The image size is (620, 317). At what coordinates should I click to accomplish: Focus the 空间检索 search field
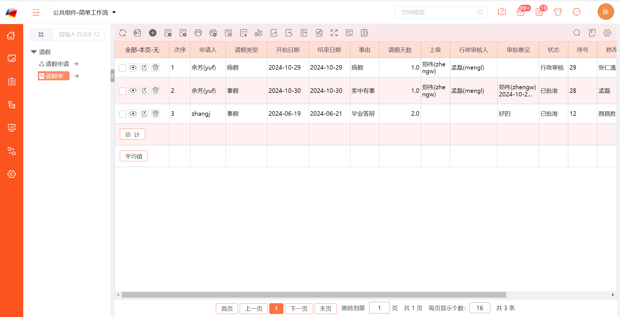click(x=441, y=12)
